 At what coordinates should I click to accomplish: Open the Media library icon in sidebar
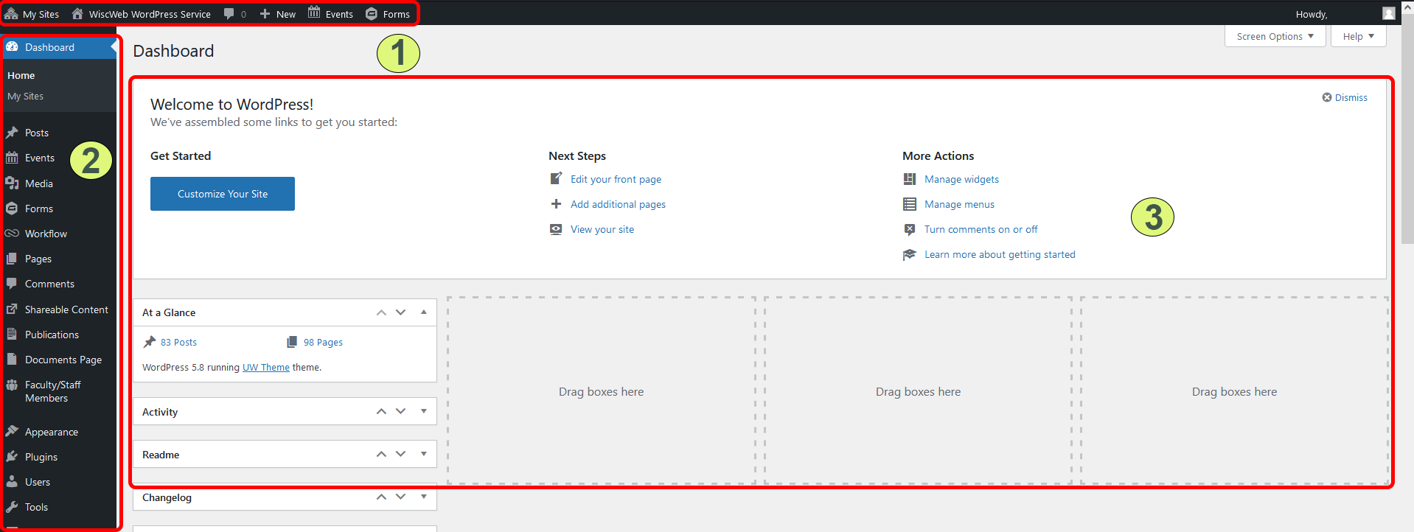coord(12,183)
